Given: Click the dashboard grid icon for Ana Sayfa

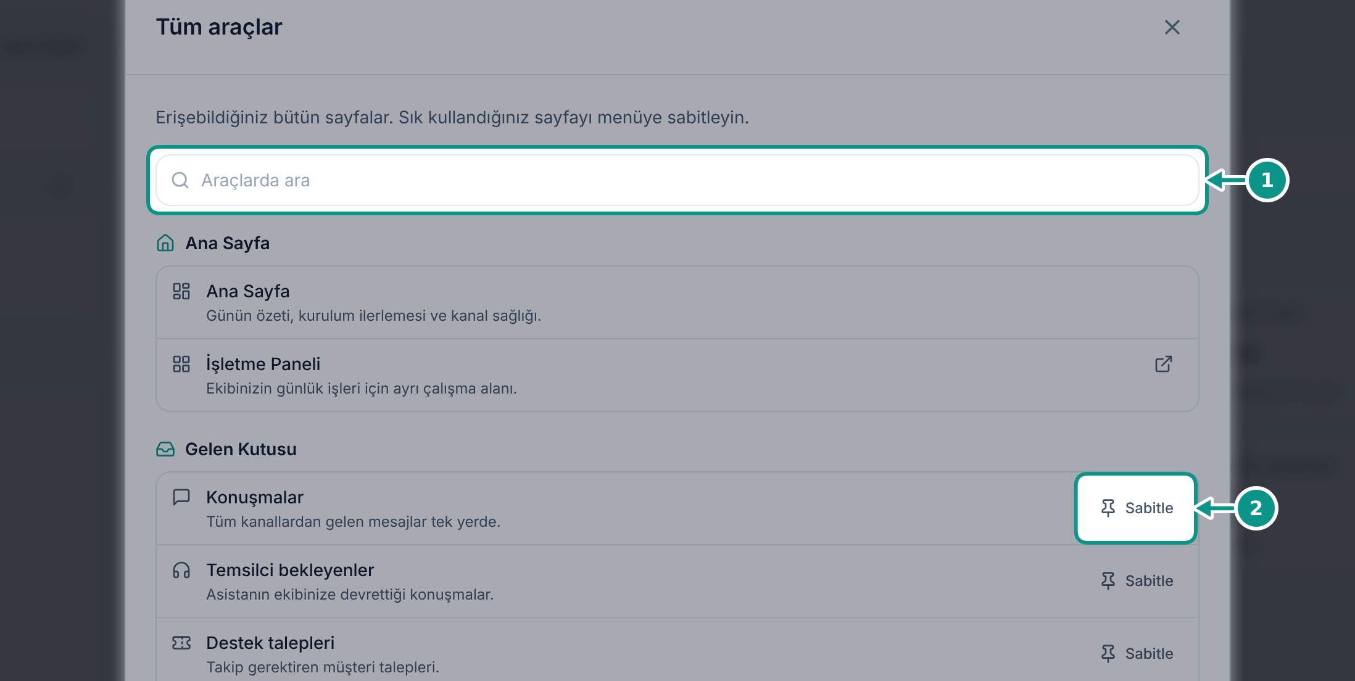Looking at the screenshot, I should point(181,291).
